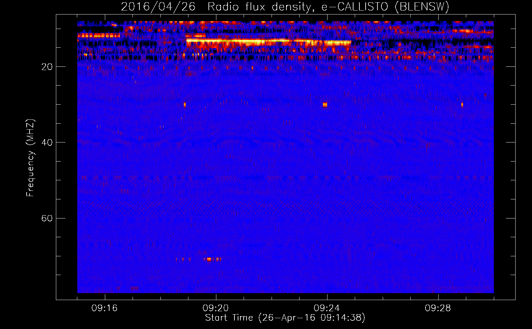
Task: Click the 09:24 time tick label
Action: tap(327, 308)
